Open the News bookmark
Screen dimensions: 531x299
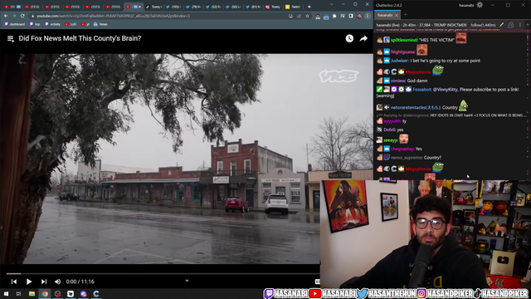click(100, 24)
